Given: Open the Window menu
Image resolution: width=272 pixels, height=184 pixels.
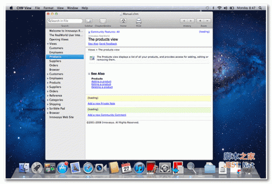Looking at the screenshot, I should click(72, 8).
